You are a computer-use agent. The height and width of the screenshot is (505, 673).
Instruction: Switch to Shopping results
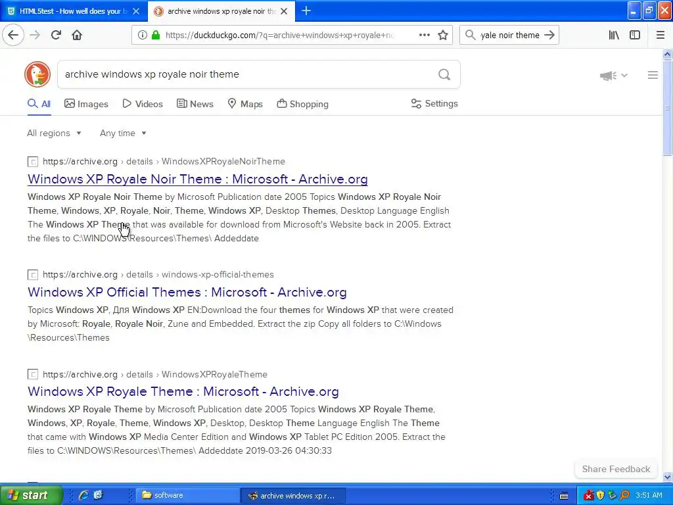point(302,104)
